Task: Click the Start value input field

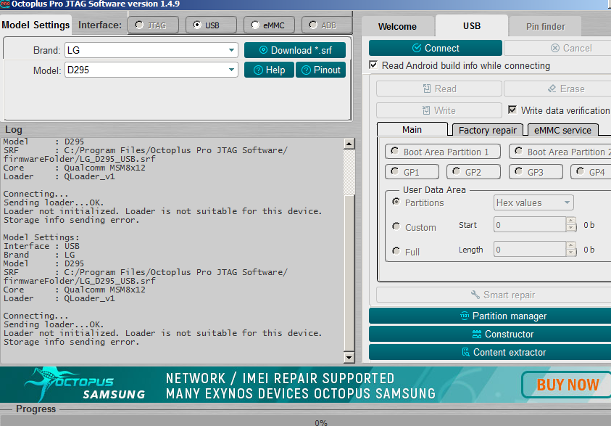Action: [530, 225]
